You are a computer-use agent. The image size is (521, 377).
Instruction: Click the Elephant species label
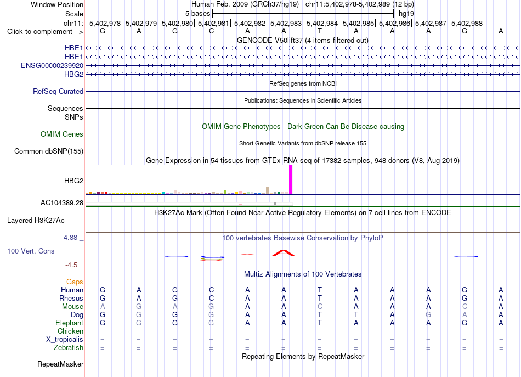pyautogui.click(x=69, y=323)
